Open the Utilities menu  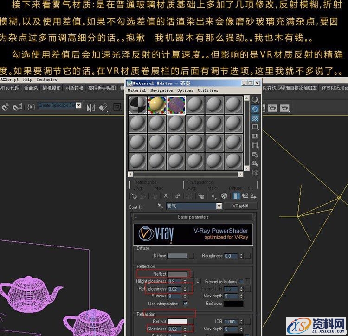tap(208, 90)
